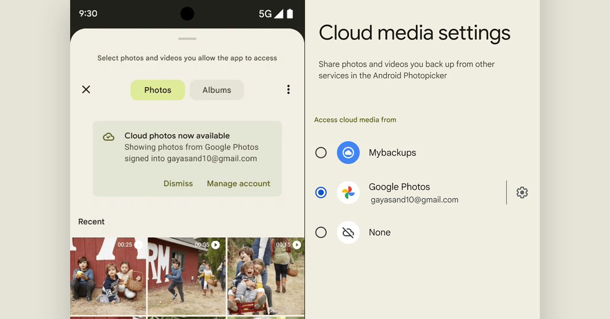Open the third video thumbnail under Recent
Image resolution: width=610 pixels, height=319 pixels.
coord(265,277)
